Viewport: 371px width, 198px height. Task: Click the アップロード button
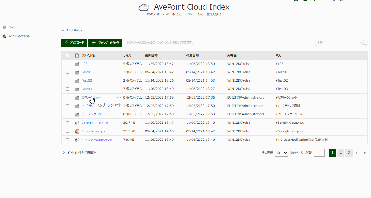74,43
